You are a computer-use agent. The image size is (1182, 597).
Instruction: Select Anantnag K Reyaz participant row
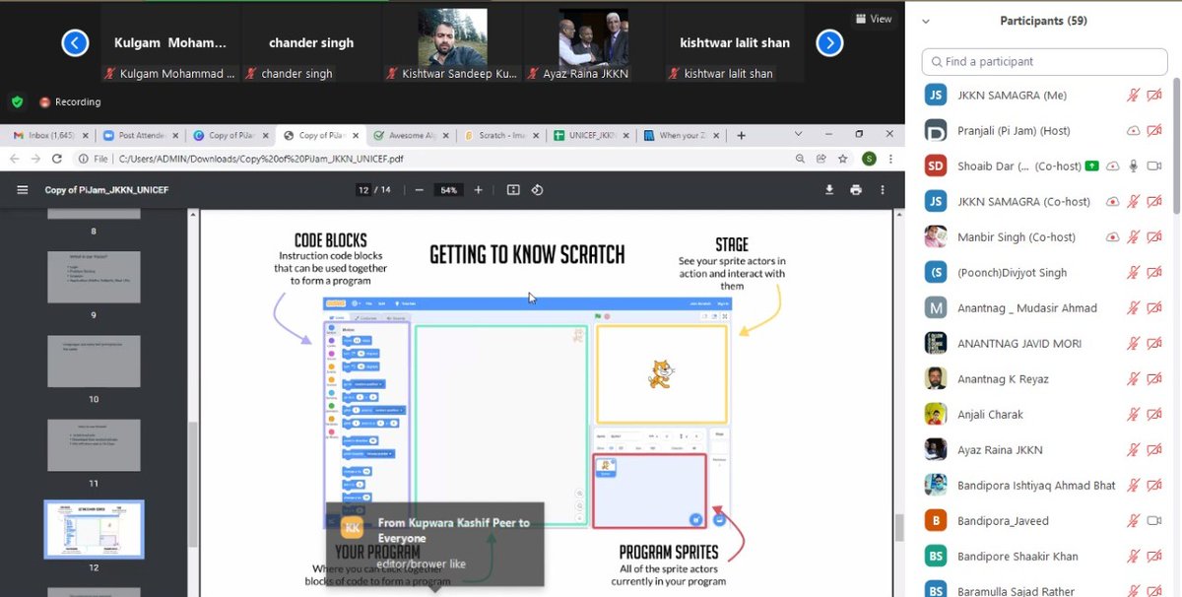[x=1044, y=378]
